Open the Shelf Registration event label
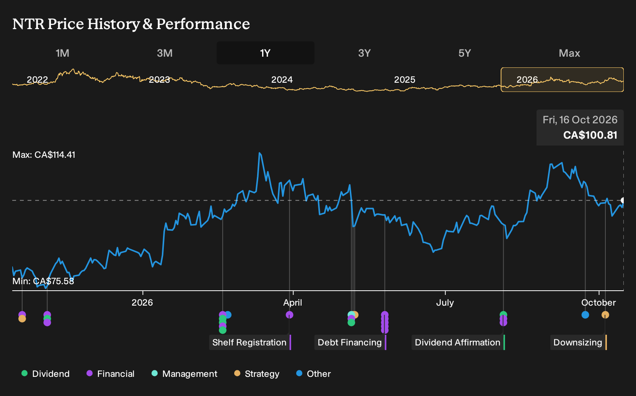 point(250,342)
